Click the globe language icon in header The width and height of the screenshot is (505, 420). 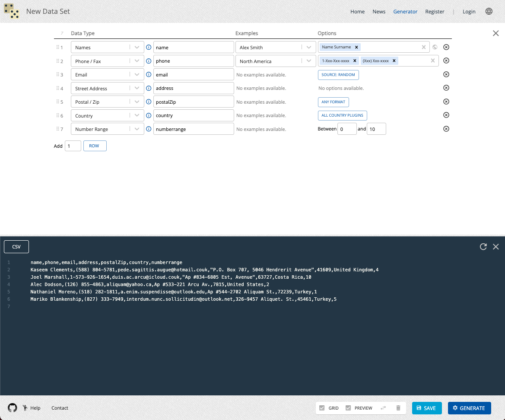pyautogui.click(x=489, y=12)
